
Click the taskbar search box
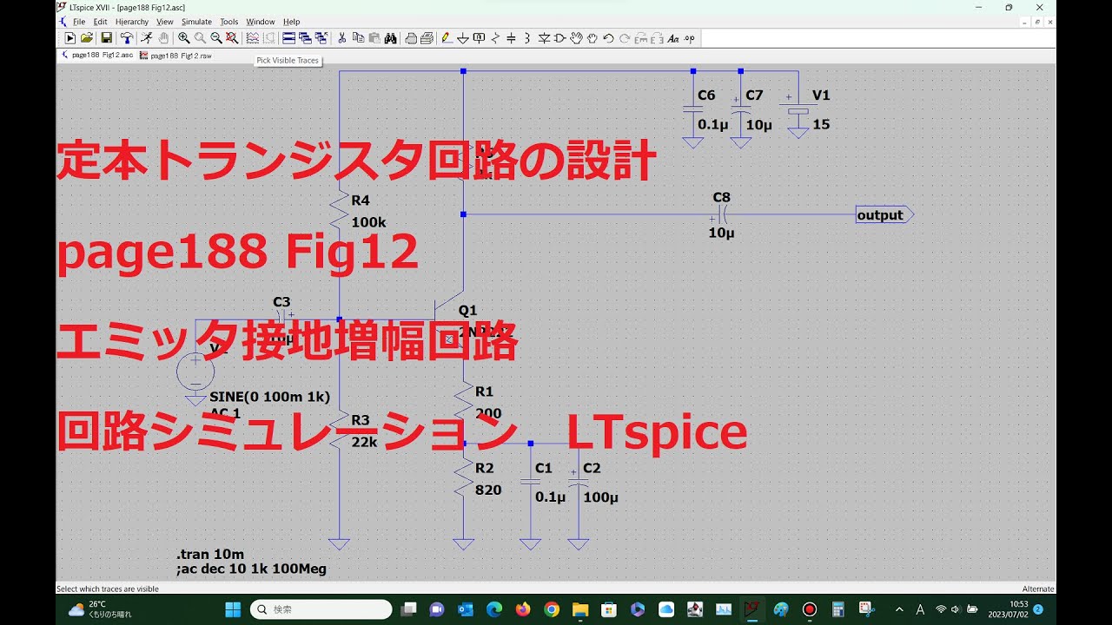click(321, 609)
